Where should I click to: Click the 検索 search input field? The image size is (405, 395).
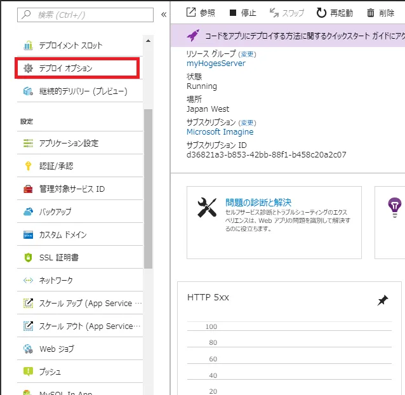coord(86,14)
